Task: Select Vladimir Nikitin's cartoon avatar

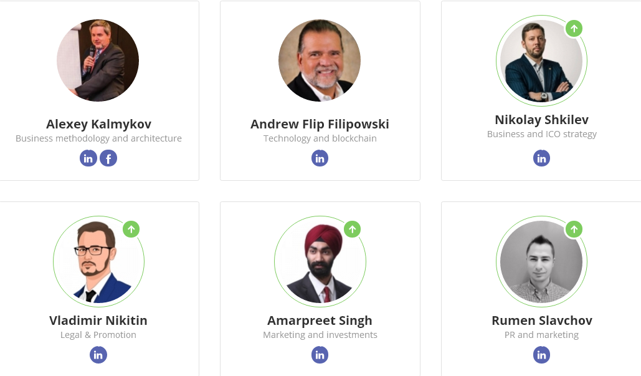Action: 98,261
